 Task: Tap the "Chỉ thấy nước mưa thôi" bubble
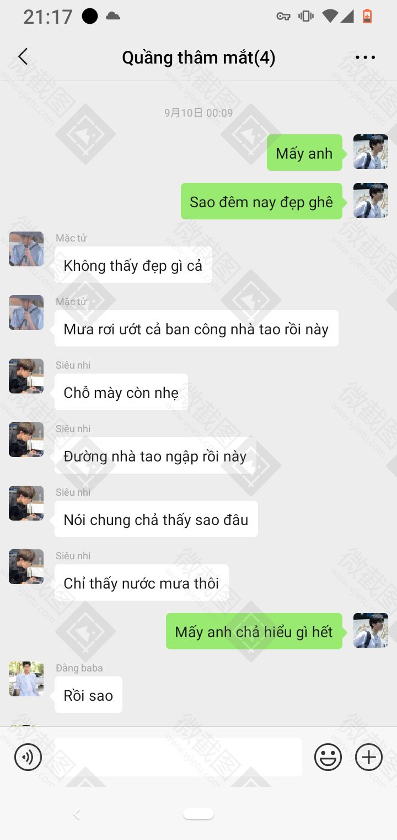tap(142, 583)
